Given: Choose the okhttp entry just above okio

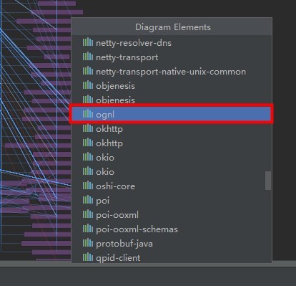Looking at the screenshot, I should tap(172, 143).
